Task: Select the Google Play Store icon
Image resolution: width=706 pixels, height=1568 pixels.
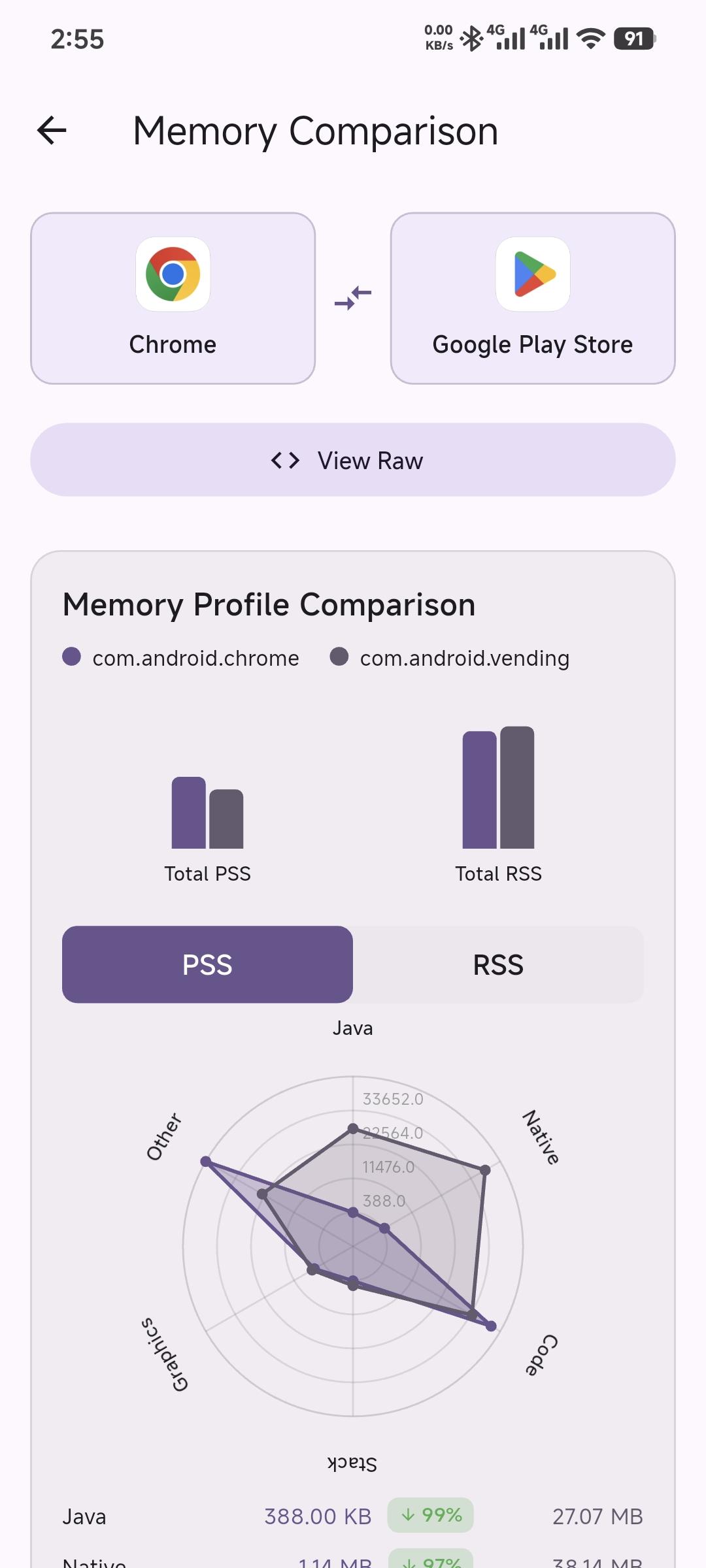Action: [533, 274]
